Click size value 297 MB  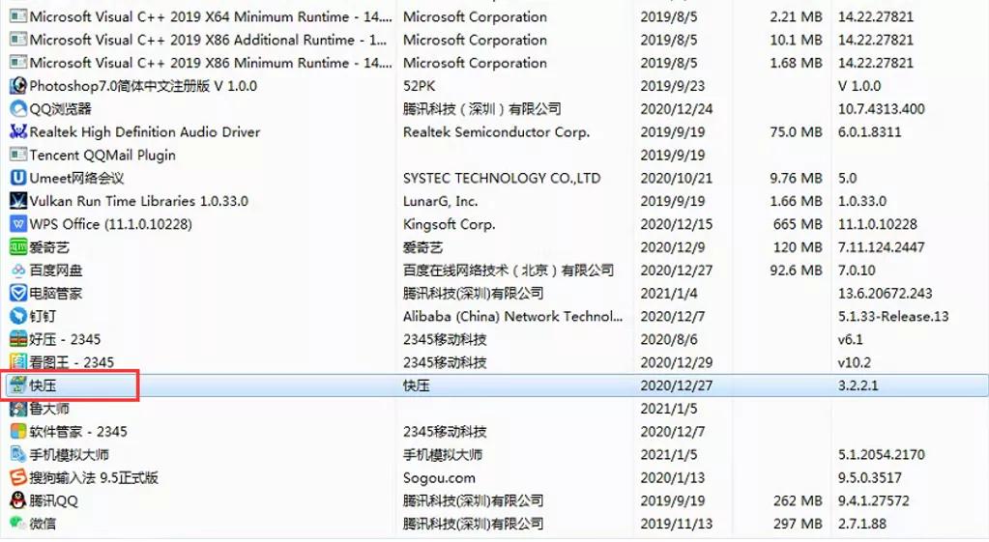pyautogui.click(x=798, y=524)
